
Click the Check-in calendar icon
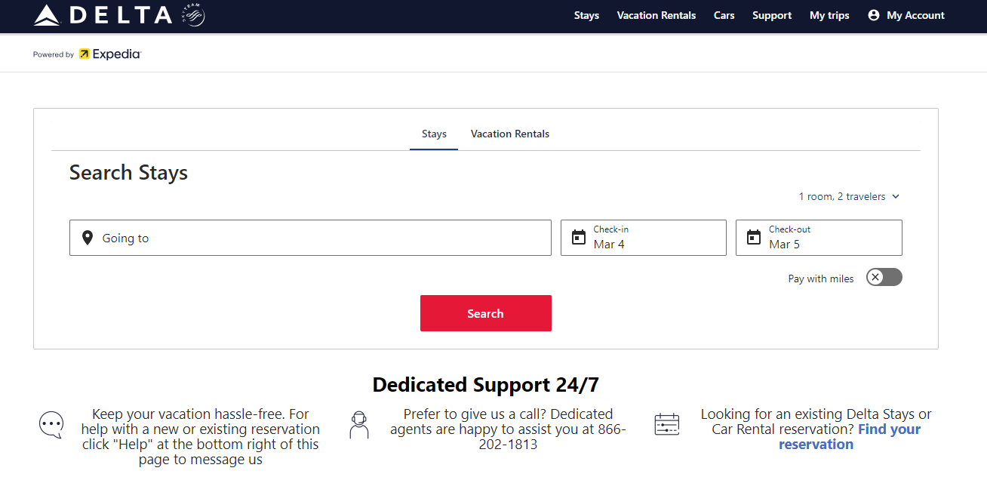(x=579, y=238)
